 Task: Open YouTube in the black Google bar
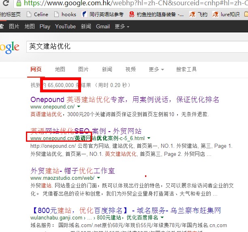tap(65, 26)
